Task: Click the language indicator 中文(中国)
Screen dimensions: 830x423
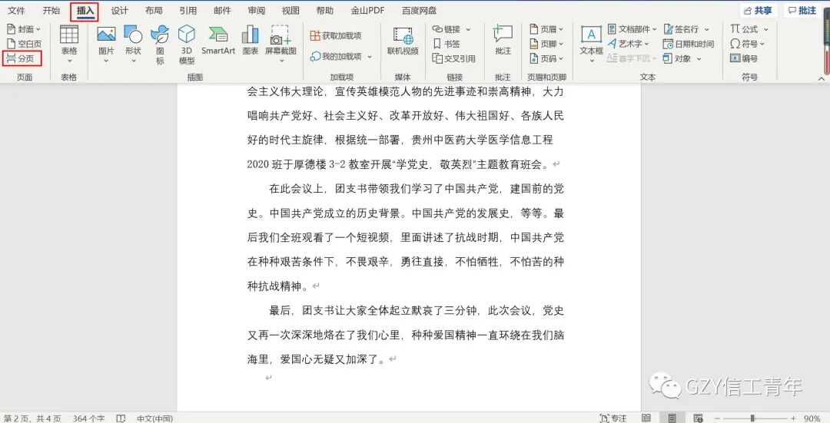Action: (x=154, y=418)
